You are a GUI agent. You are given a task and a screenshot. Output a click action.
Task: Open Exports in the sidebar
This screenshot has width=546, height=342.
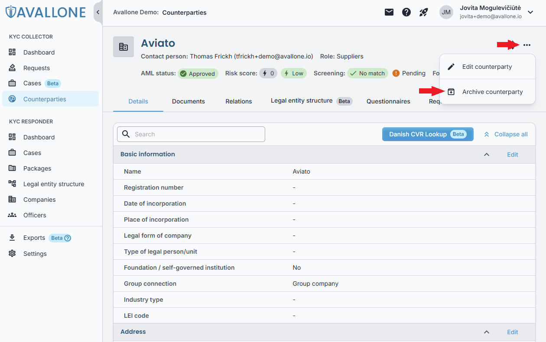pos(34,238)
